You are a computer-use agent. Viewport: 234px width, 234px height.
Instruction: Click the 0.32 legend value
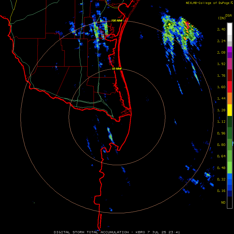(221, 179)
